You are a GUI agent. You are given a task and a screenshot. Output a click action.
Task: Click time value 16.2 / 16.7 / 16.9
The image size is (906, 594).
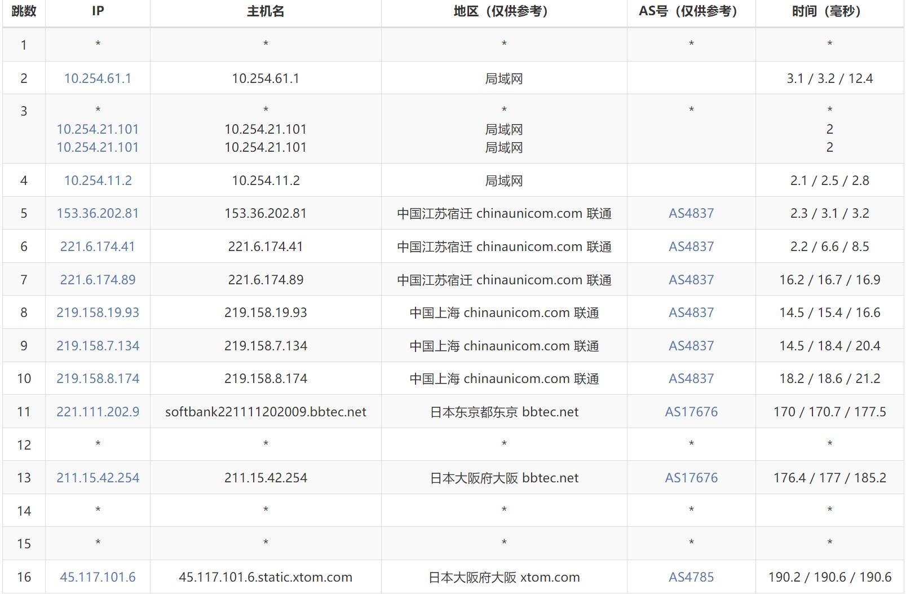click(x=829, y=280)
